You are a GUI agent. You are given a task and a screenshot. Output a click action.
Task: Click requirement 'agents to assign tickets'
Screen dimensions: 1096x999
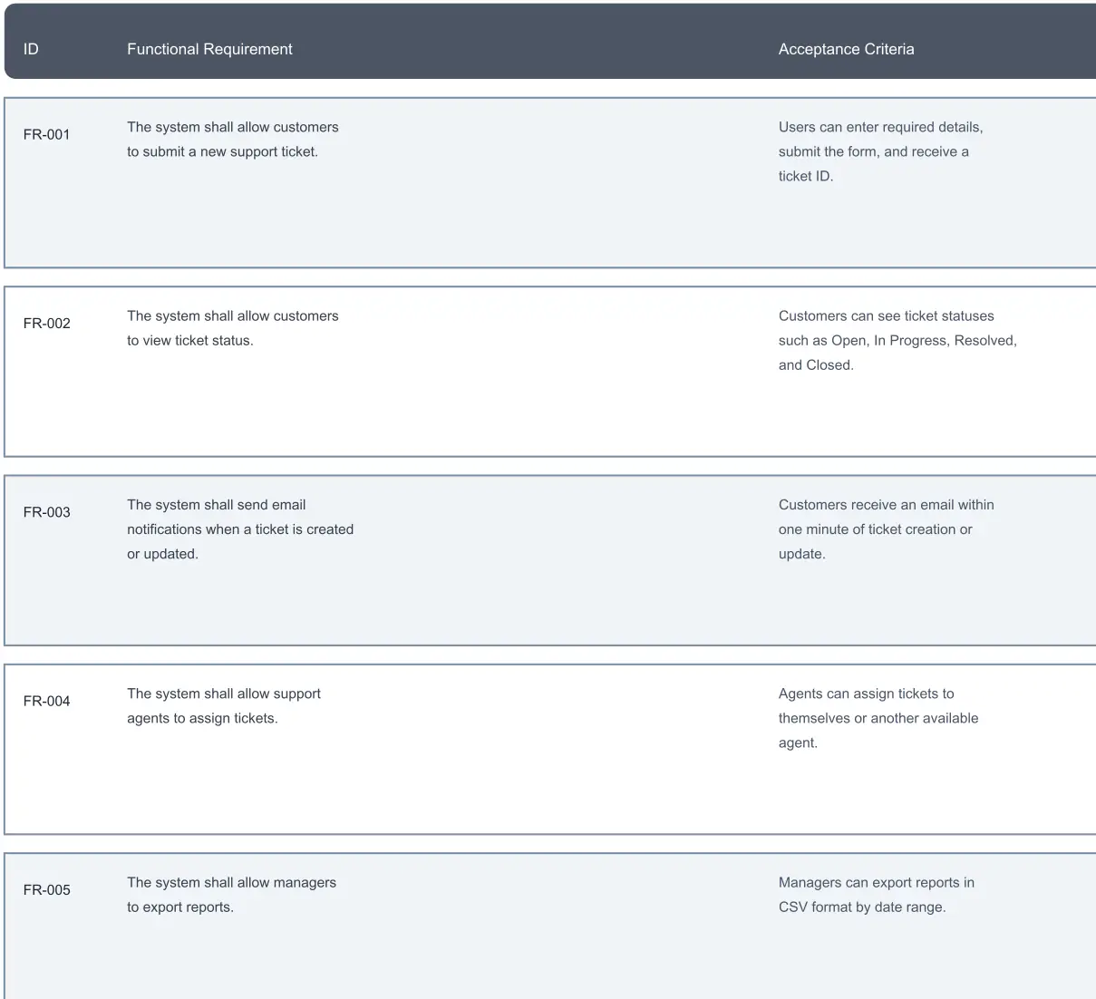(x=224, y=706)
